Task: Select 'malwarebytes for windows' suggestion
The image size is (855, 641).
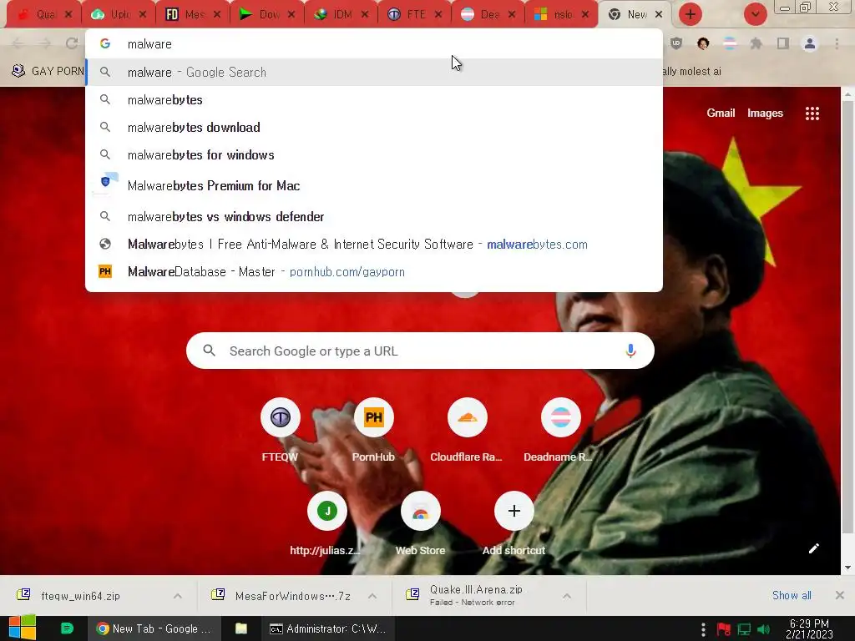Action: pos(374,154)
